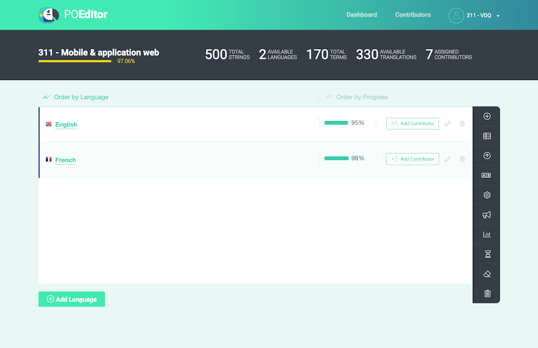Click the 97.06% percentage label
The width and height of the screenshot is (538, 348).
click(x=126, y=61)
